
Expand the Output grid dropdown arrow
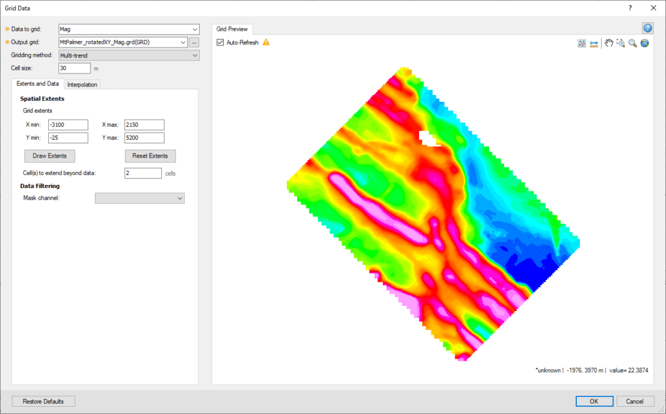point(183,42)
